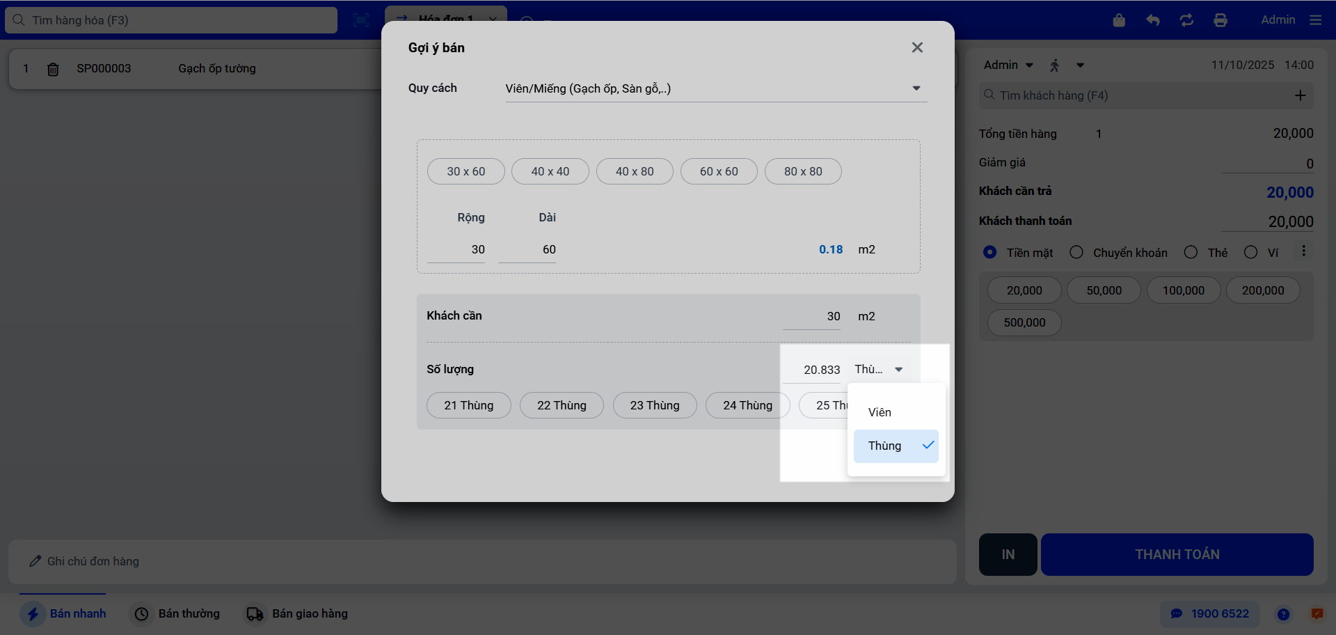Viewport: 1336px width, 635px height.
Task: Select the 60 x 60 size preset
Action: (719, 171)
